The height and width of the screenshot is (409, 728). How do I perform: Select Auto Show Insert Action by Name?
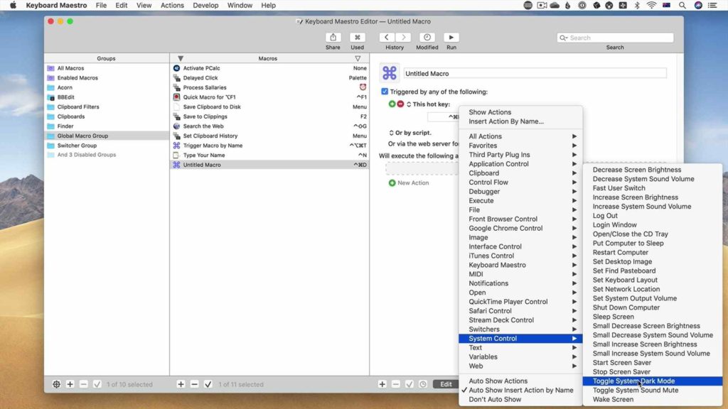(520, 390)
